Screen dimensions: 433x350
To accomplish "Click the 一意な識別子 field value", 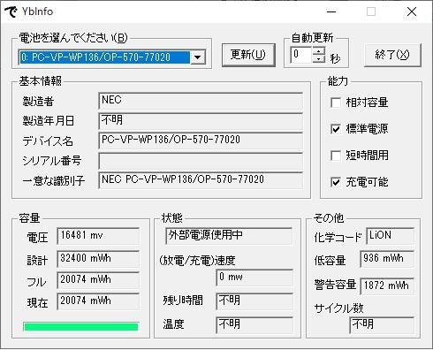I will point(201,180).
